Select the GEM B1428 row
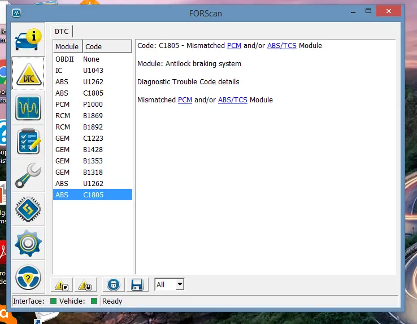 [93, 150]
